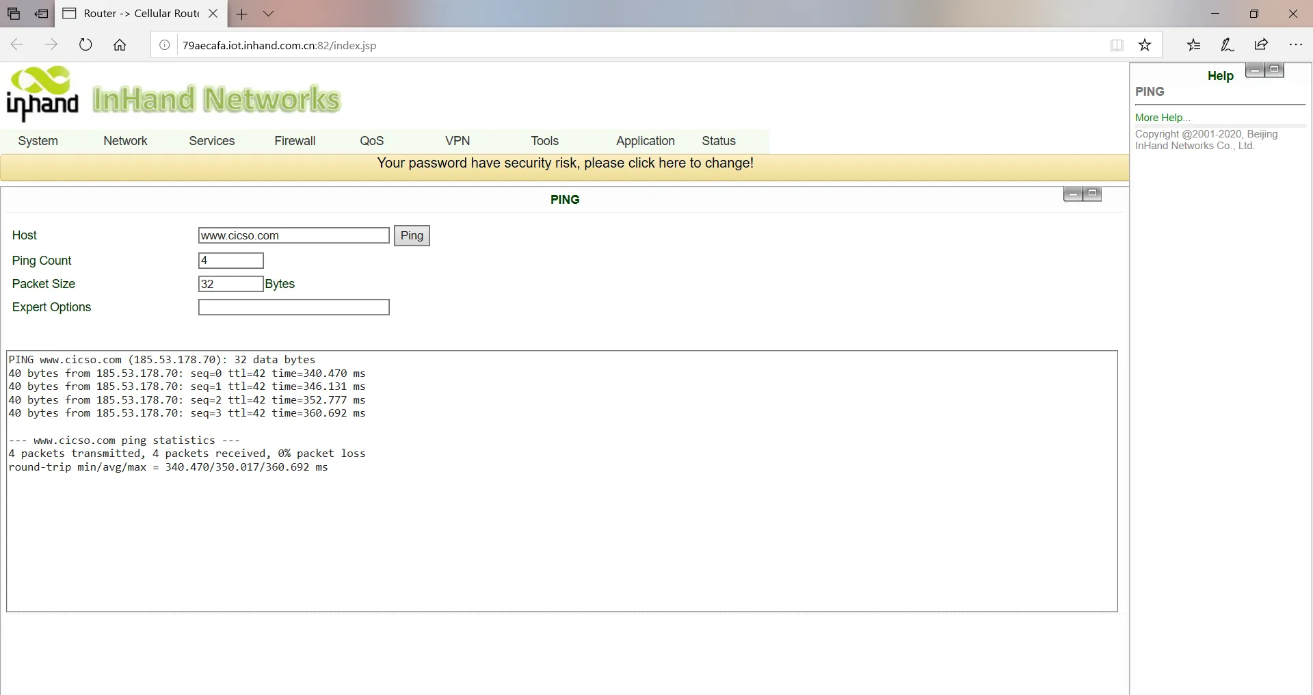Go to browser Home page

120,45
